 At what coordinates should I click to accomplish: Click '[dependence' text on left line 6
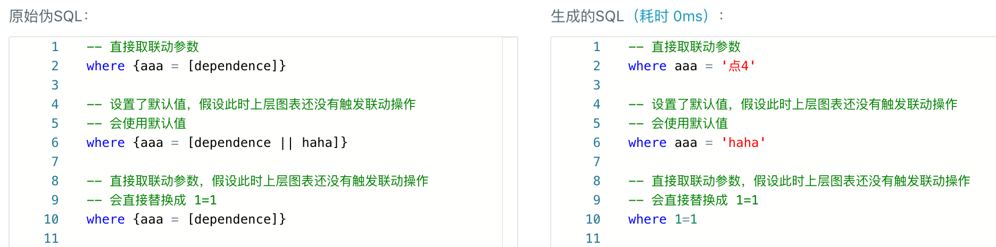point(229,143)
